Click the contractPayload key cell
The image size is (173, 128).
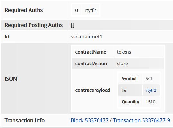pyautogui.click(x=93, y=90)
